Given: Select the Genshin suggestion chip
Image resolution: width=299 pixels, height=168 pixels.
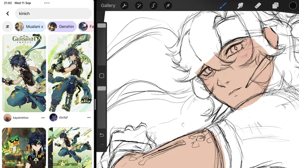Looking at the screenshot, I should click(62, 26).
